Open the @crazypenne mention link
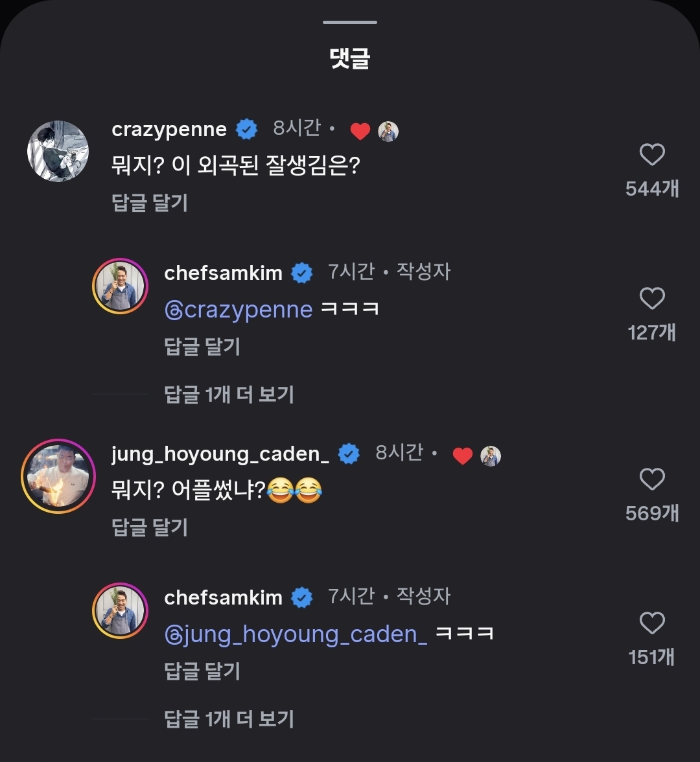Image resolution: width=700 pixels, height=762 pixels. click(239, 310)
